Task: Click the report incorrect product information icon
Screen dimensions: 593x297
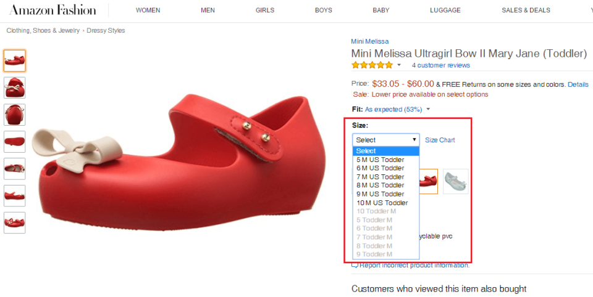Action: (x=355, y=266)
